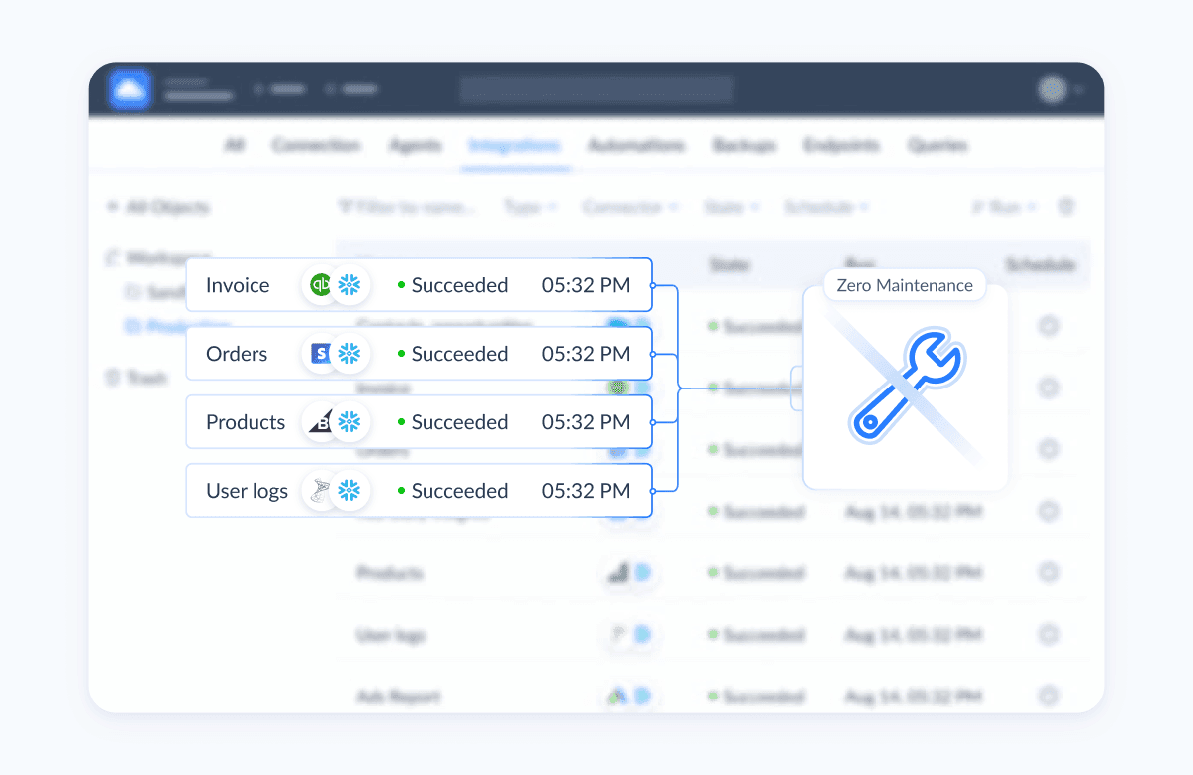Click Products name in the table list
This screenshot has width=1193, height=775.
coord(390,573)
